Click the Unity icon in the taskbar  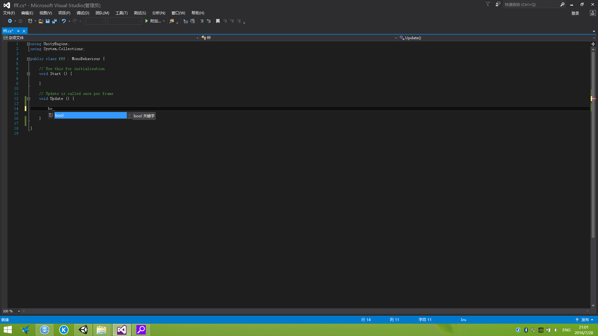coord(83,330)
